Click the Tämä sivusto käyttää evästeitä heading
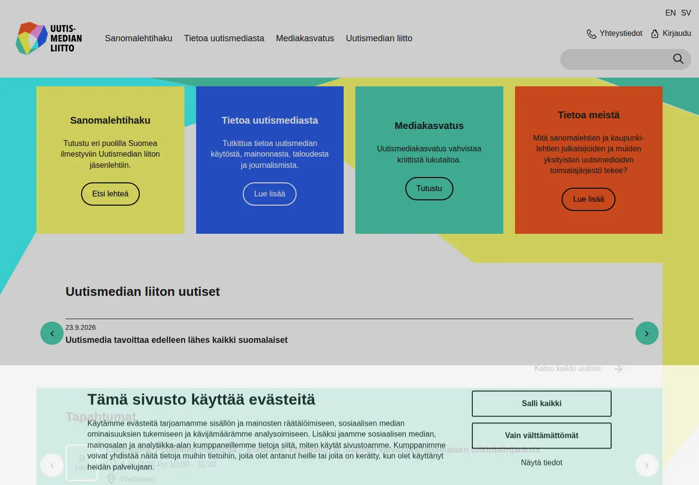This screenshot has width=699, height=485. pos(201,400)
